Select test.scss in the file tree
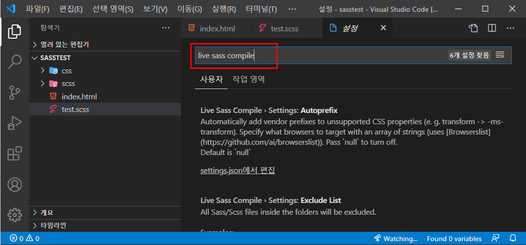 (x=105, y=109)
